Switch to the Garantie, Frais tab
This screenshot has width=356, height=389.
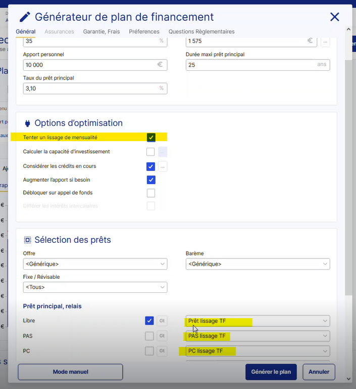click(101, 31)
